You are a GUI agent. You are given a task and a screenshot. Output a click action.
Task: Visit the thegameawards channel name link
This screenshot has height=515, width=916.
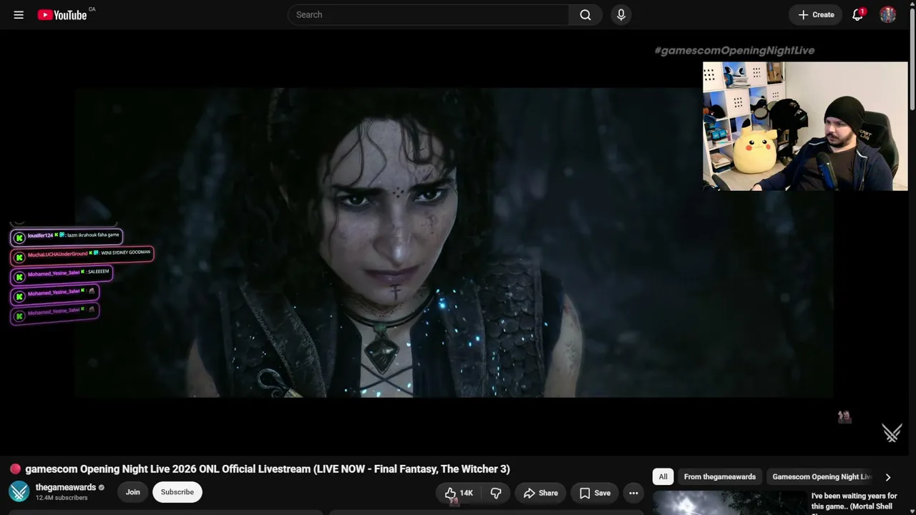66,487
